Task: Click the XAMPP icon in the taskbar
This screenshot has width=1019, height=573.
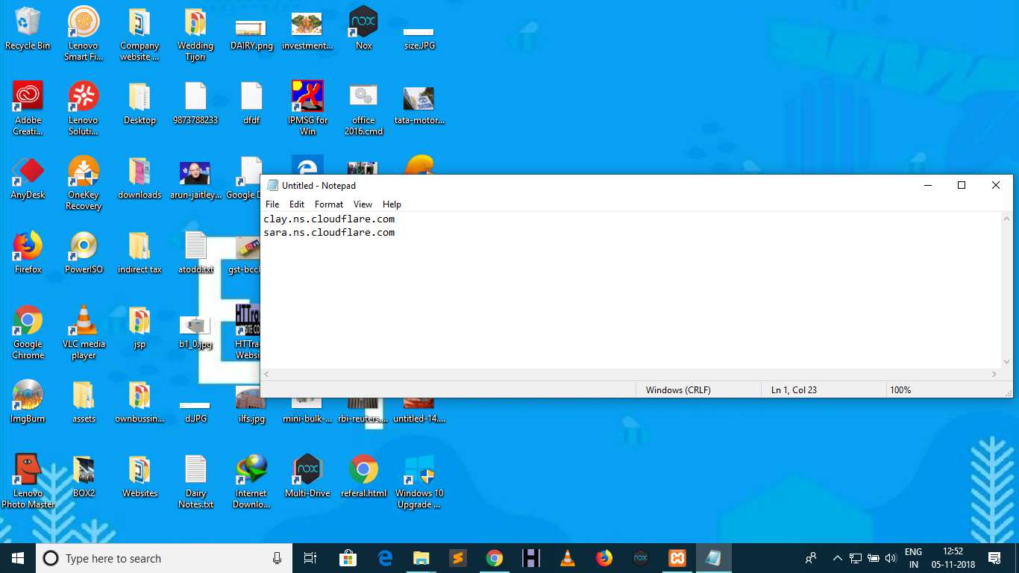Action: (x=677, y=558)
